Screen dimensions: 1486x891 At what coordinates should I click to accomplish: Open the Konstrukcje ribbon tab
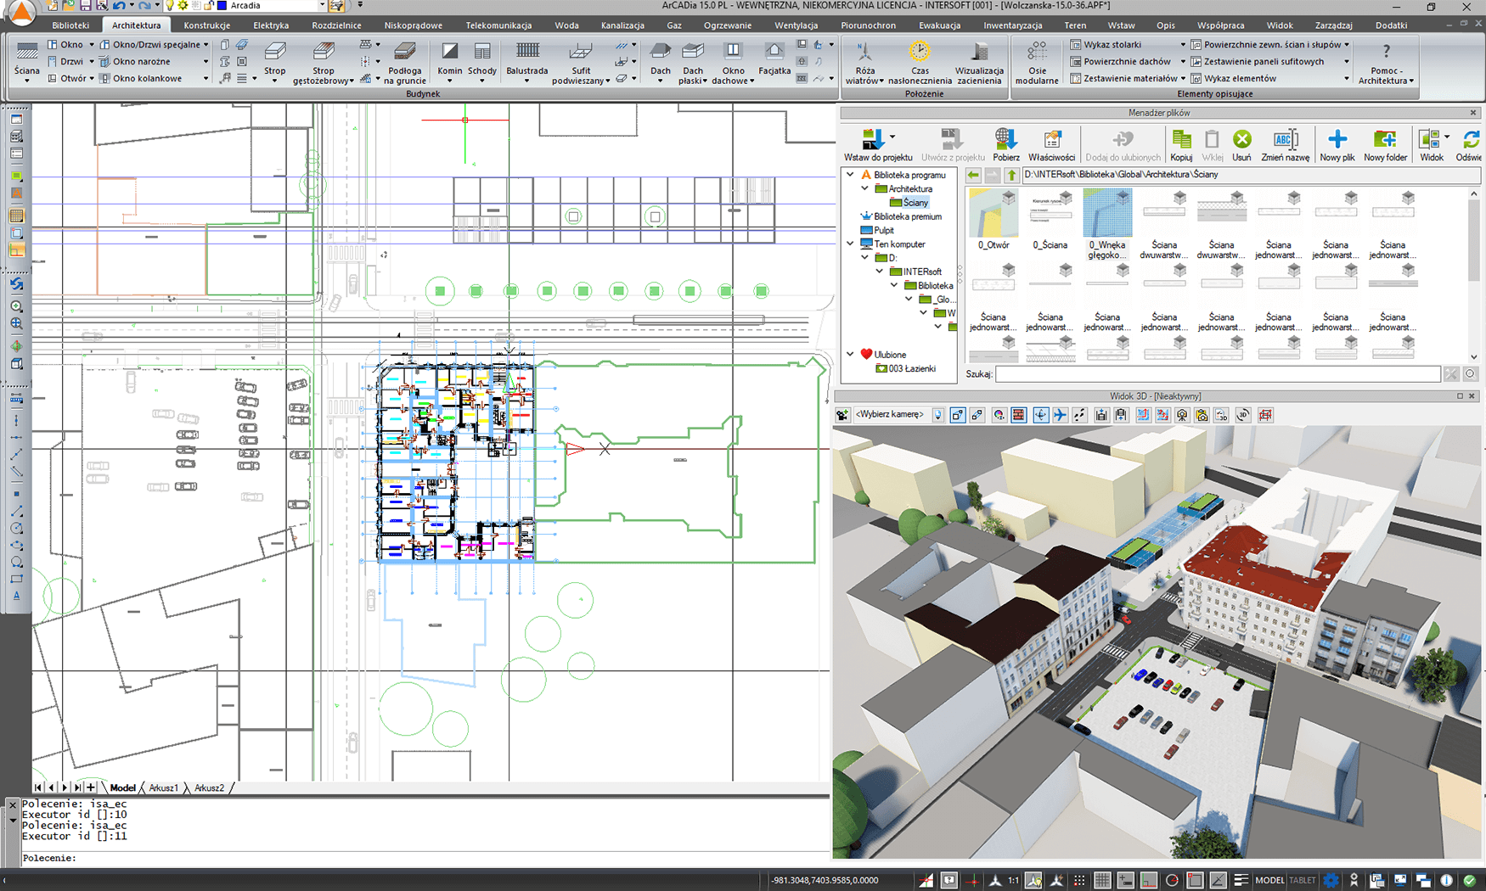[207, 25]
